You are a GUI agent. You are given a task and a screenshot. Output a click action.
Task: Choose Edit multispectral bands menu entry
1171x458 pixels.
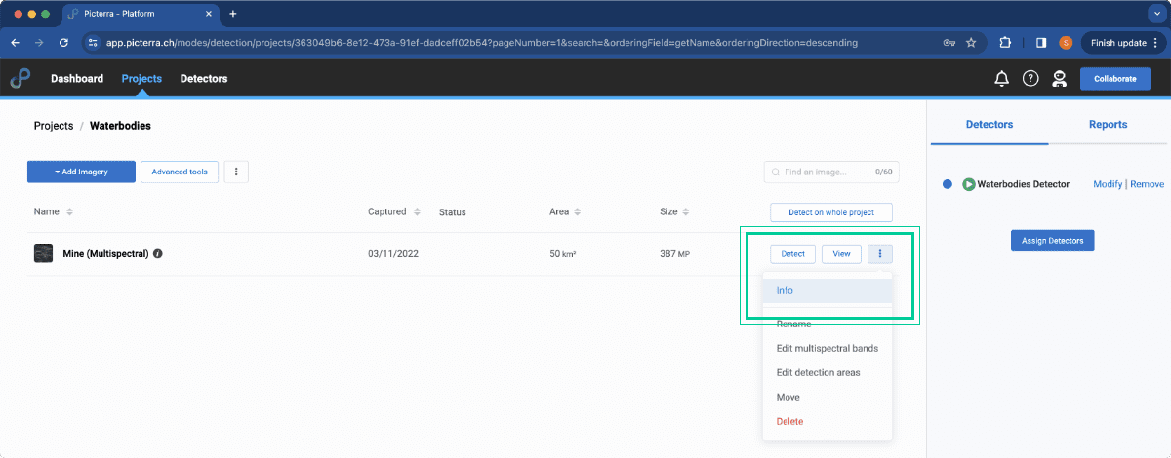(x=828, y=348)
